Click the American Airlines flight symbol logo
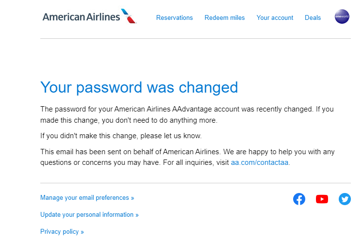364x241 pixels. point(129,16)
